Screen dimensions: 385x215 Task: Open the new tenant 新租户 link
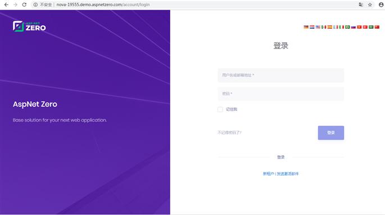(x=268, y=174)
